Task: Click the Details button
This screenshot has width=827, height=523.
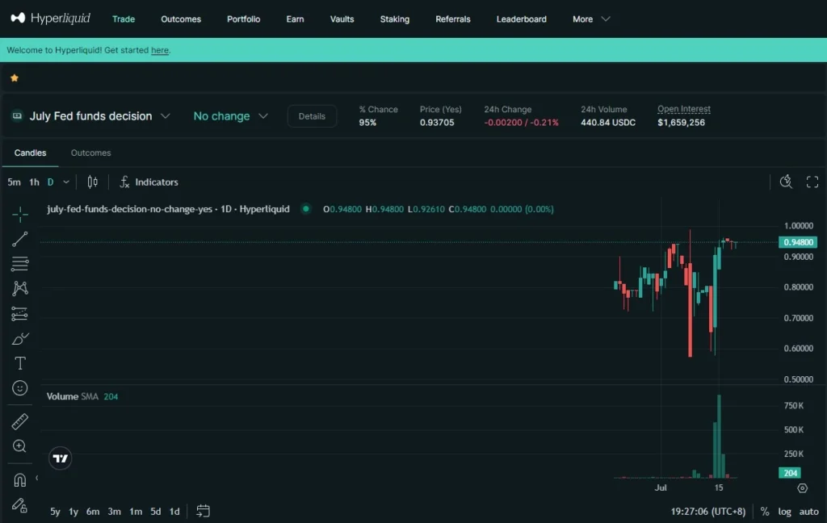Action: (x=312, y=116)
